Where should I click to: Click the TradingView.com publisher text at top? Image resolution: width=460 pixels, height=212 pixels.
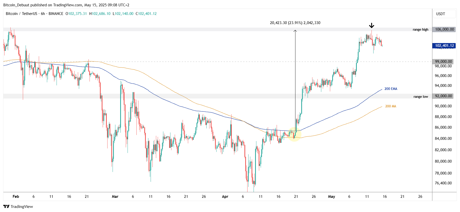pyautogui.click(x=67, y=5)
